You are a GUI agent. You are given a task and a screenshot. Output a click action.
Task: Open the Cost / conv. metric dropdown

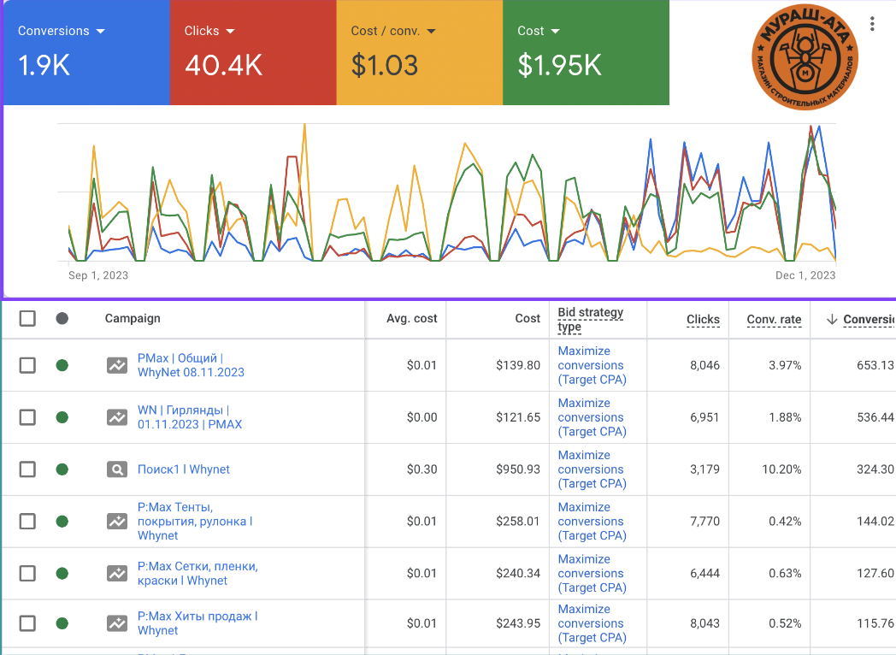point(431,31)
